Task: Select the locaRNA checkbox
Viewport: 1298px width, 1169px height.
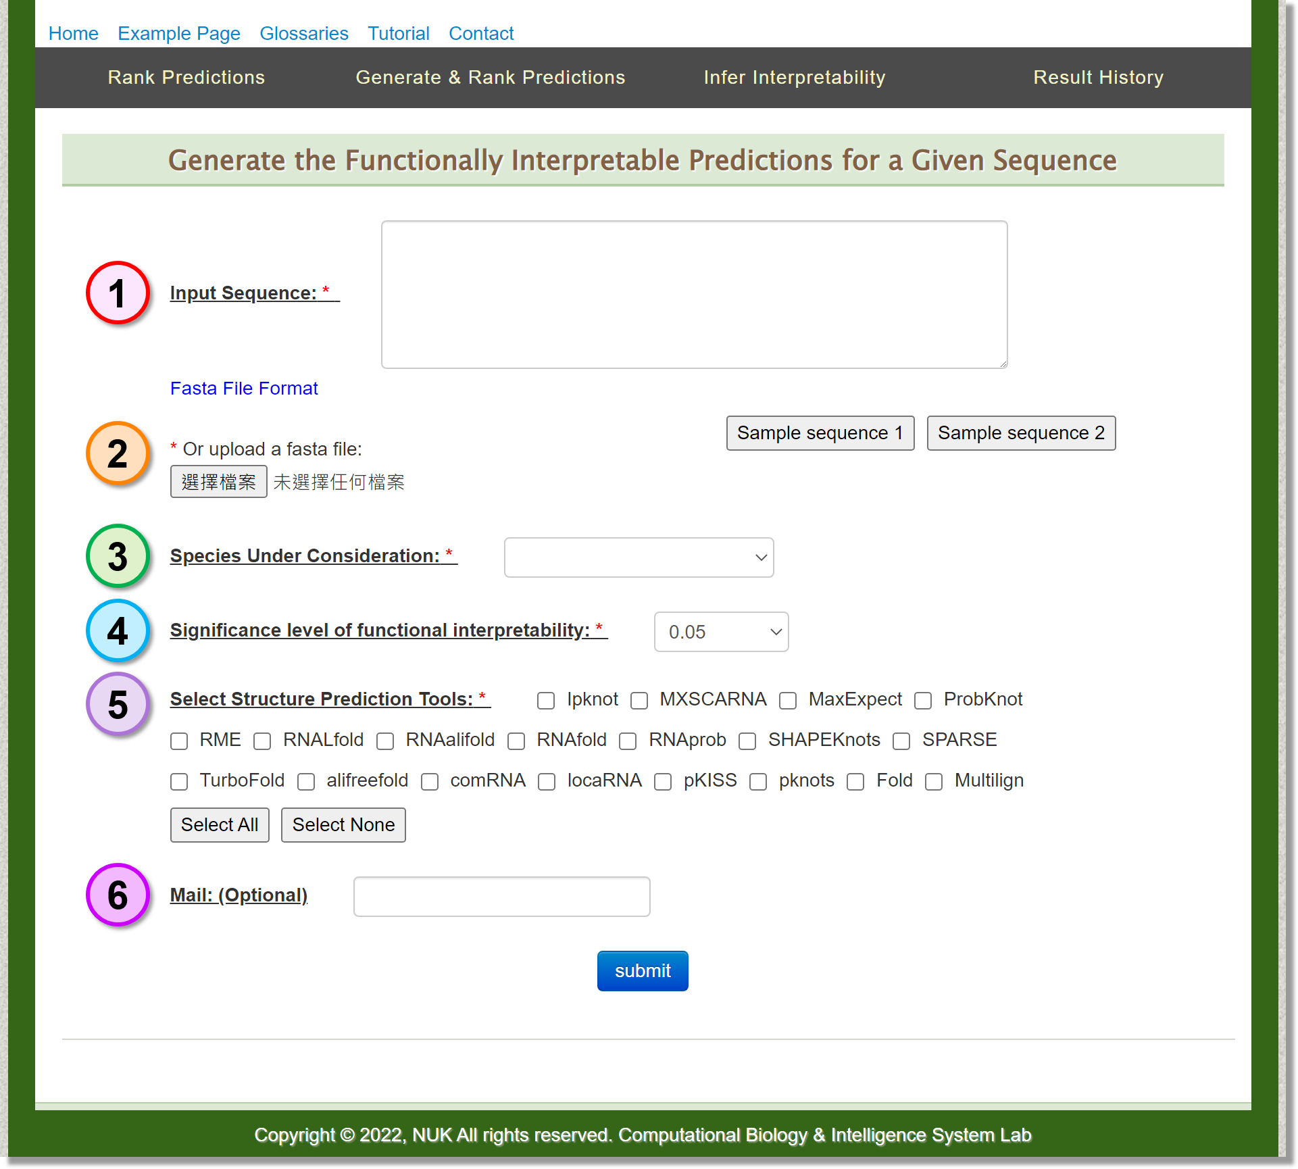Action: tap(547, 782)
